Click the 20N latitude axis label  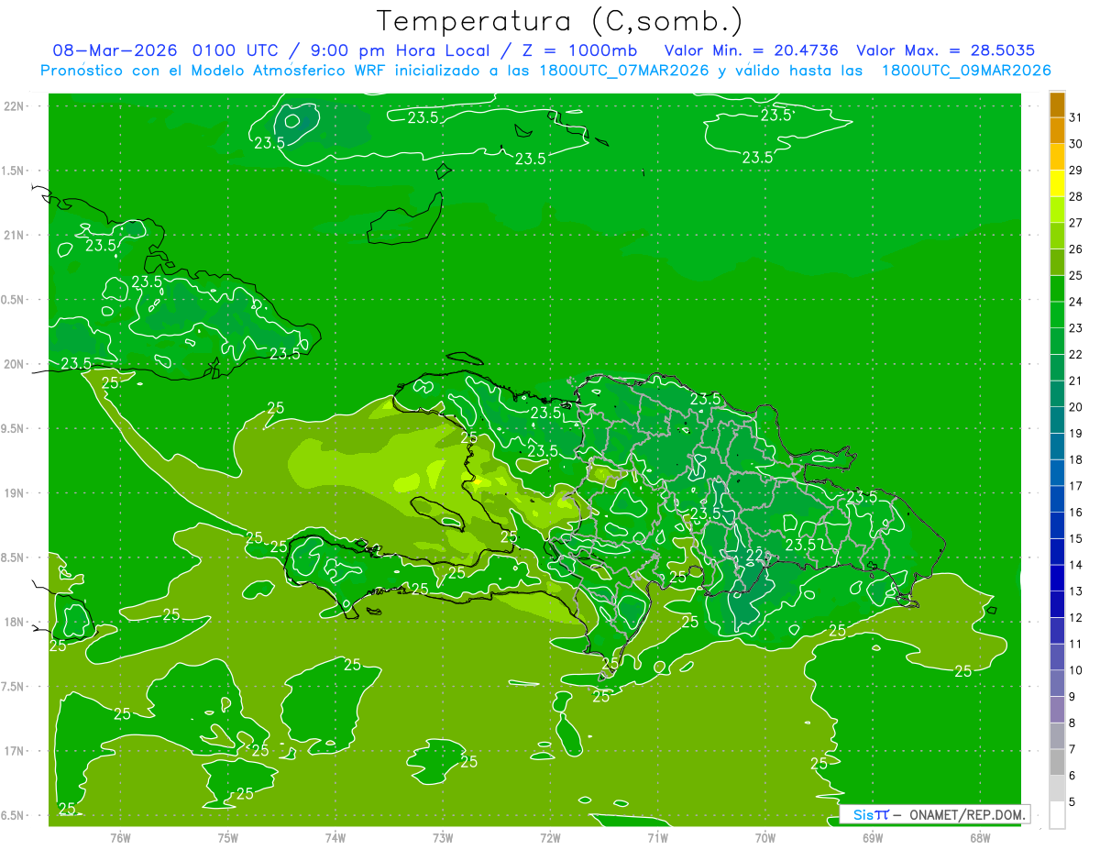click(x=15, y=364)
